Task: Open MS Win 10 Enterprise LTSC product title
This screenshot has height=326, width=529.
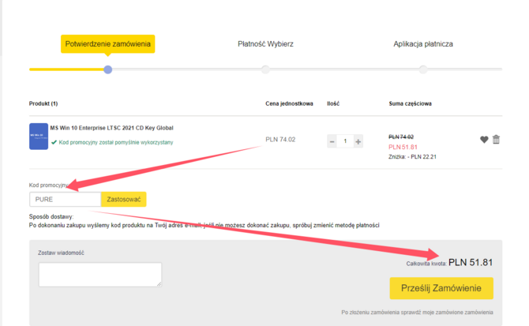Action: pos(111,127)
